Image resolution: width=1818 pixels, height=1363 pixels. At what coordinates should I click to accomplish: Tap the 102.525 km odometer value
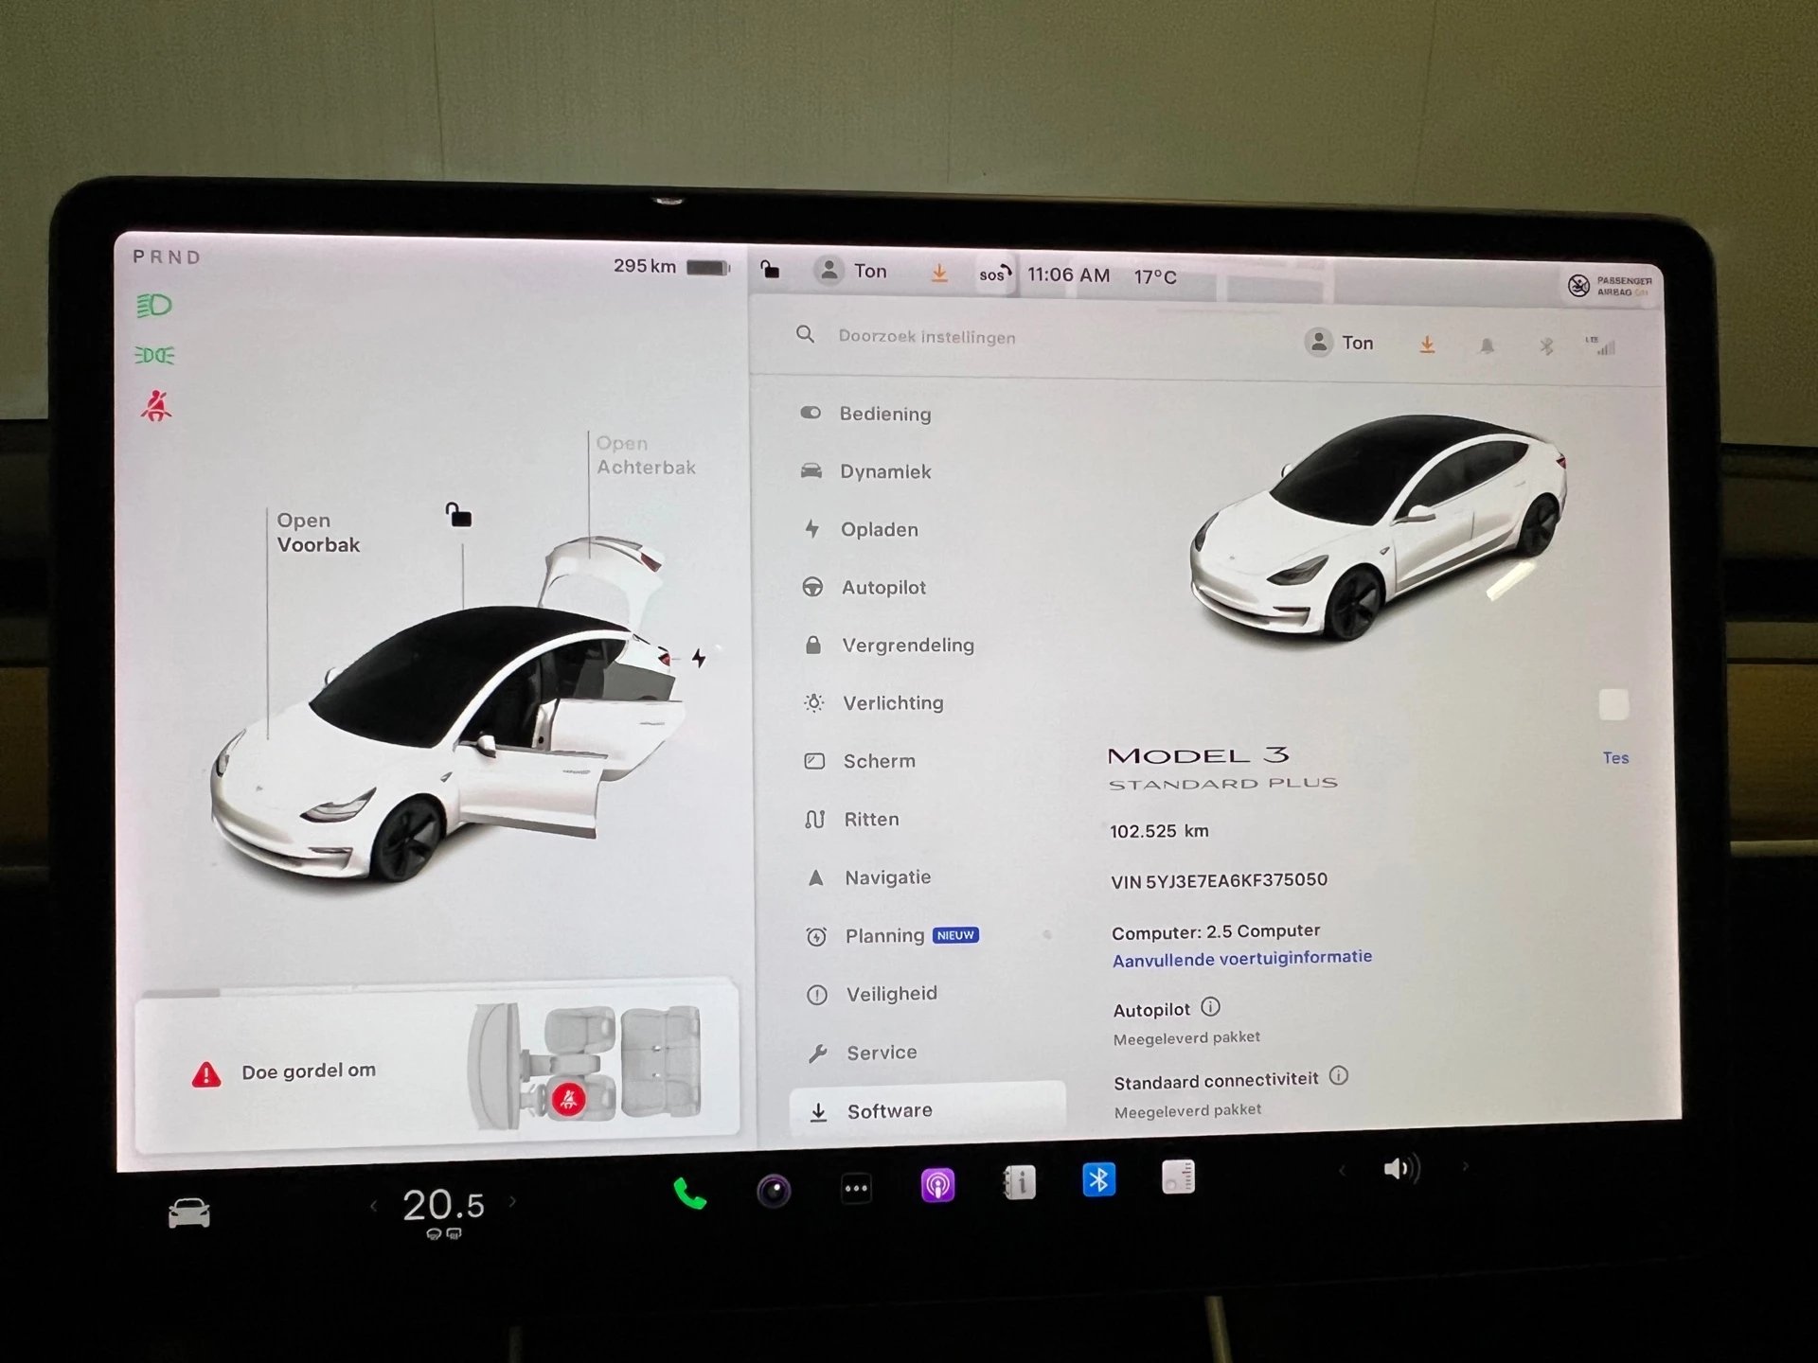click(1159, 831)
